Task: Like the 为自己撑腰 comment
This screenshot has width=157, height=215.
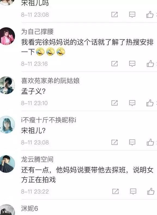Action: pyautogui.click(x=150, y=64)
